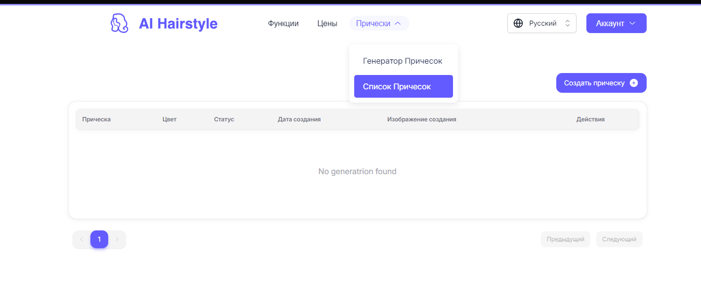Viewport: 701px width, 298px height.
Task: Open the Русский language selector
Action: click(x=542, y=23)
